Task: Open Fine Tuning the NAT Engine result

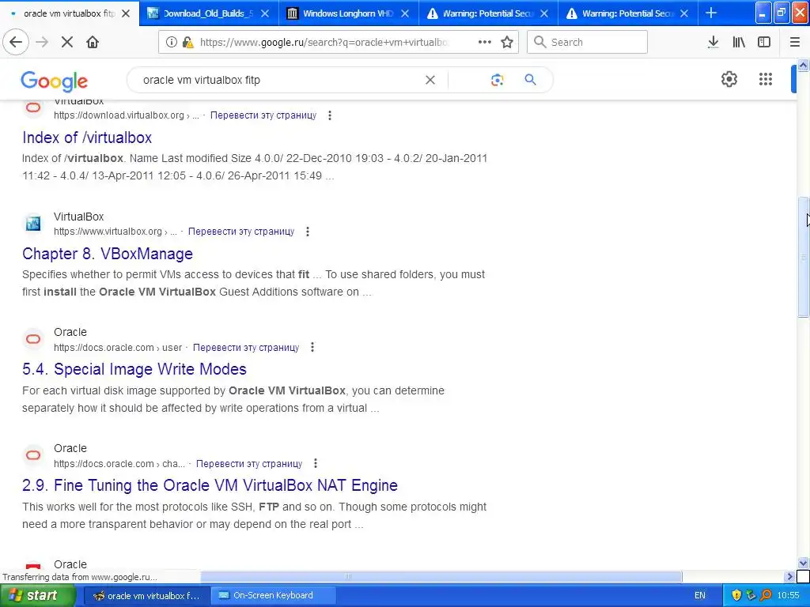Action: pos(210,486)
